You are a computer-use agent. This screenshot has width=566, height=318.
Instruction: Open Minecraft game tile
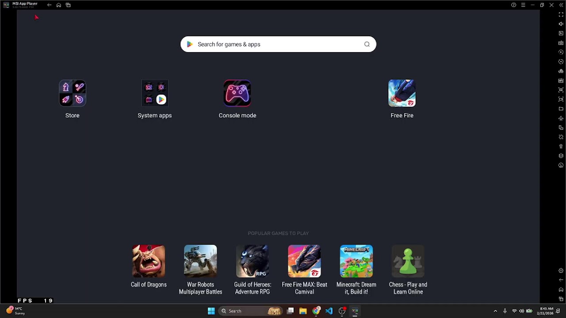coord(356,261)
